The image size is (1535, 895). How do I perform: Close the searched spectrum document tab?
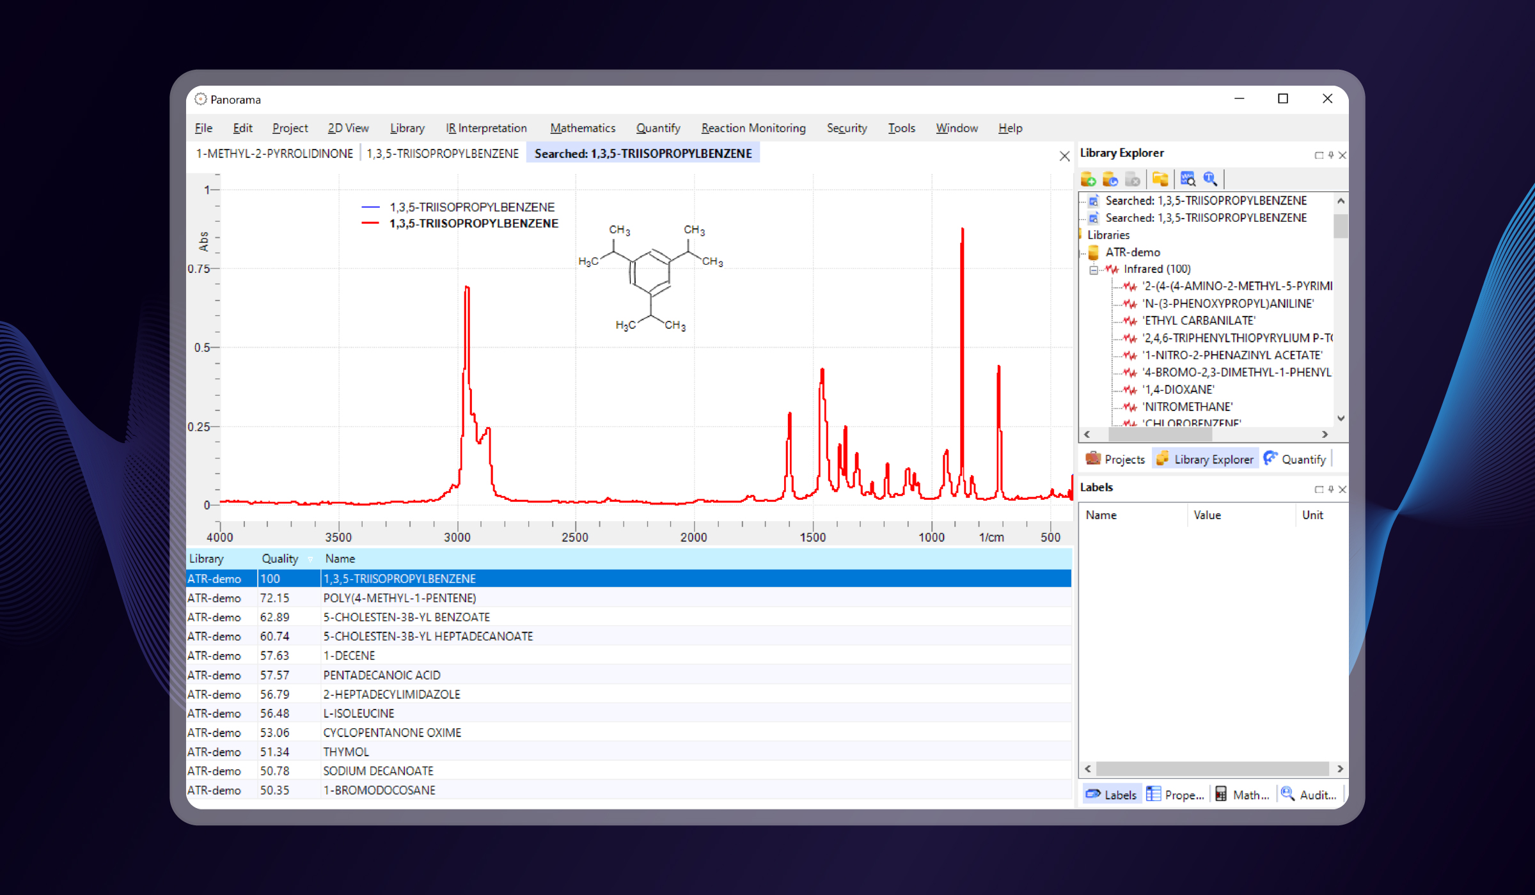(1064, 156)
